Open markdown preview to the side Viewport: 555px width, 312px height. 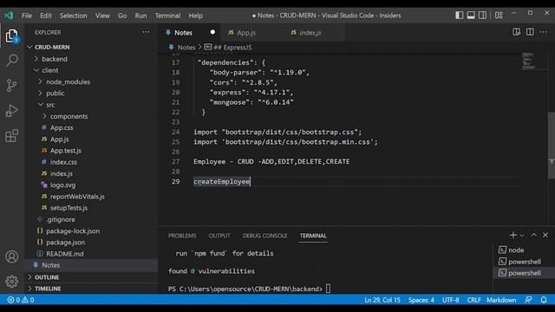tap(517, 32)
